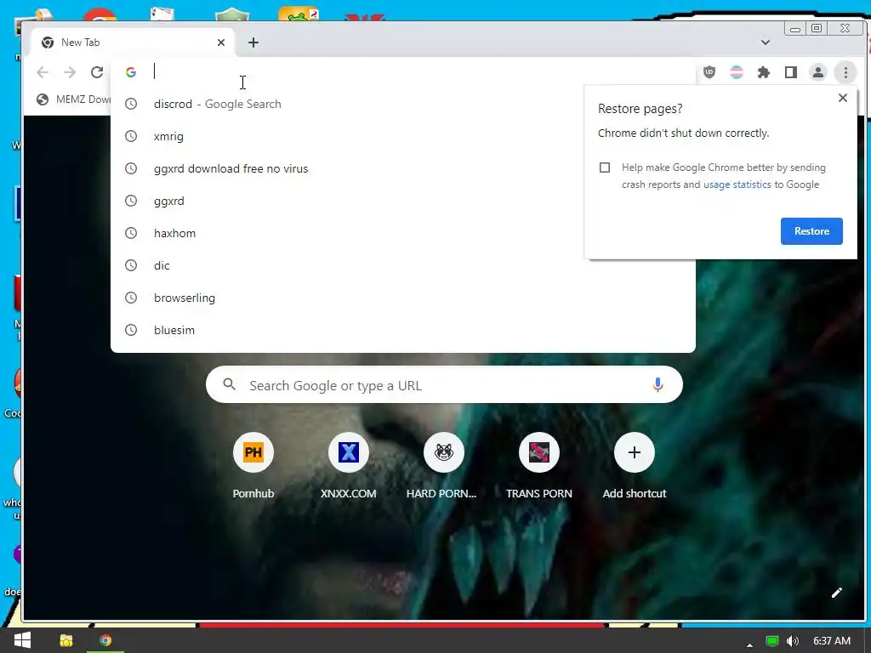Viewport: 871px width, 653px height.
Task: Open the striped round extension icon
Action: (x=737, y=72)
